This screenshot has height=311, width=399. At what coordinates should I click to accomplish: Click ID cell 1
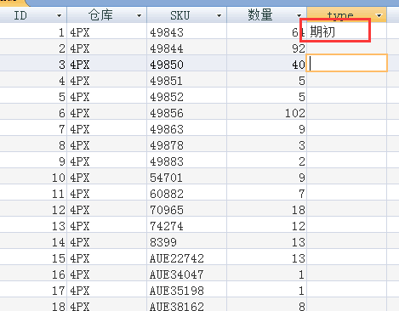tap(33, 31)
